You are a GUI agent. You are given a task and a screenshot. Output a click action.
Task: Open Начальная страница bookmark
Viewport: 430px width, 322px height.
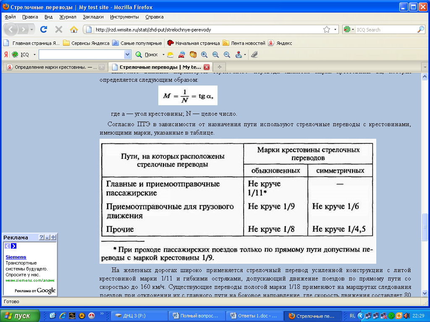[194, 43]
